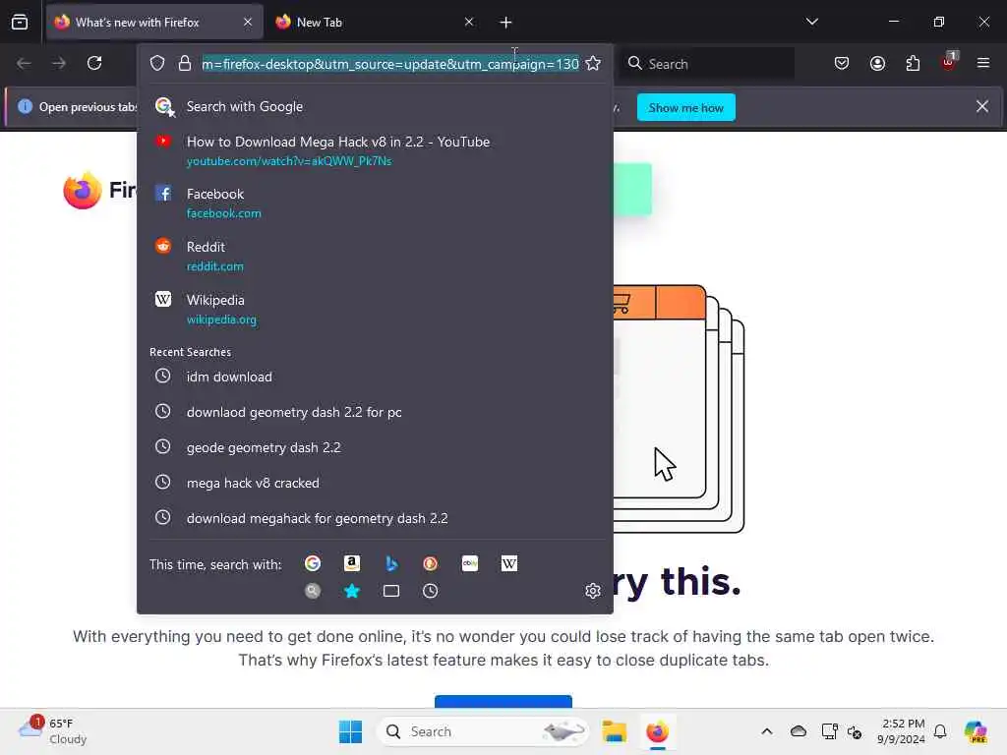1007x755 pixels.
Task: Open Firefox account menu
Action: click(877, 63)
